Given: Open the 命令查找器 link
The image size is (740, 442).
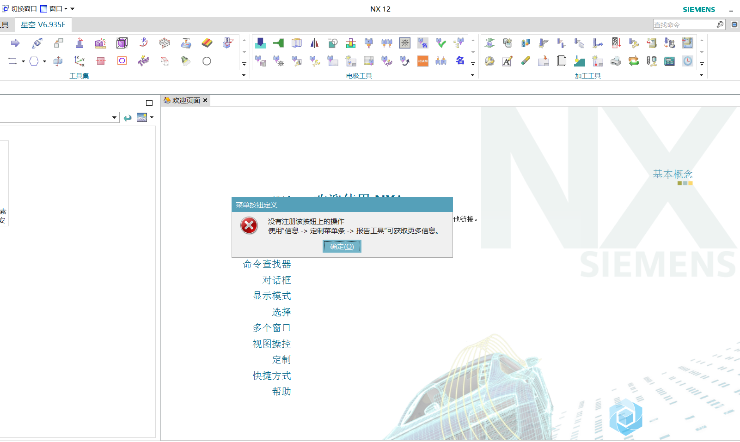Looking at the screenshot, I should pyautogui.click(x=267, y=264).
